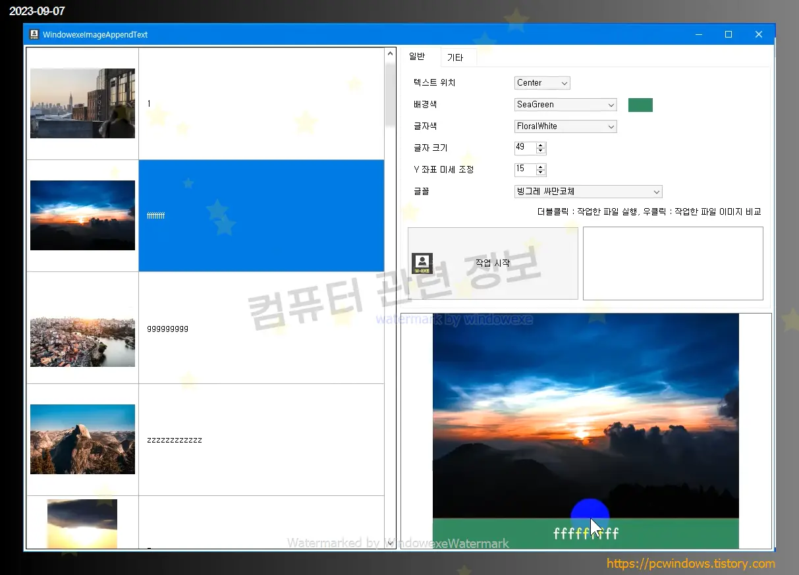Screen dimensions: 799x575
Task: Click the image list vertical scrollbar thumb
Action: 390,94
